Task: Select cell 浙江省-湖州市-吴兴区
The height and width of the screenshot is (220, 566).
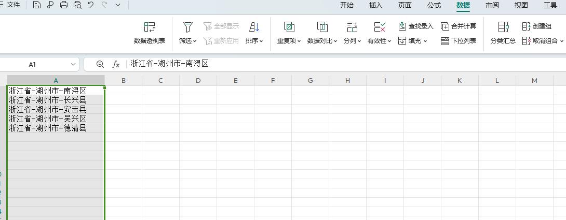Action: (56, 119)
